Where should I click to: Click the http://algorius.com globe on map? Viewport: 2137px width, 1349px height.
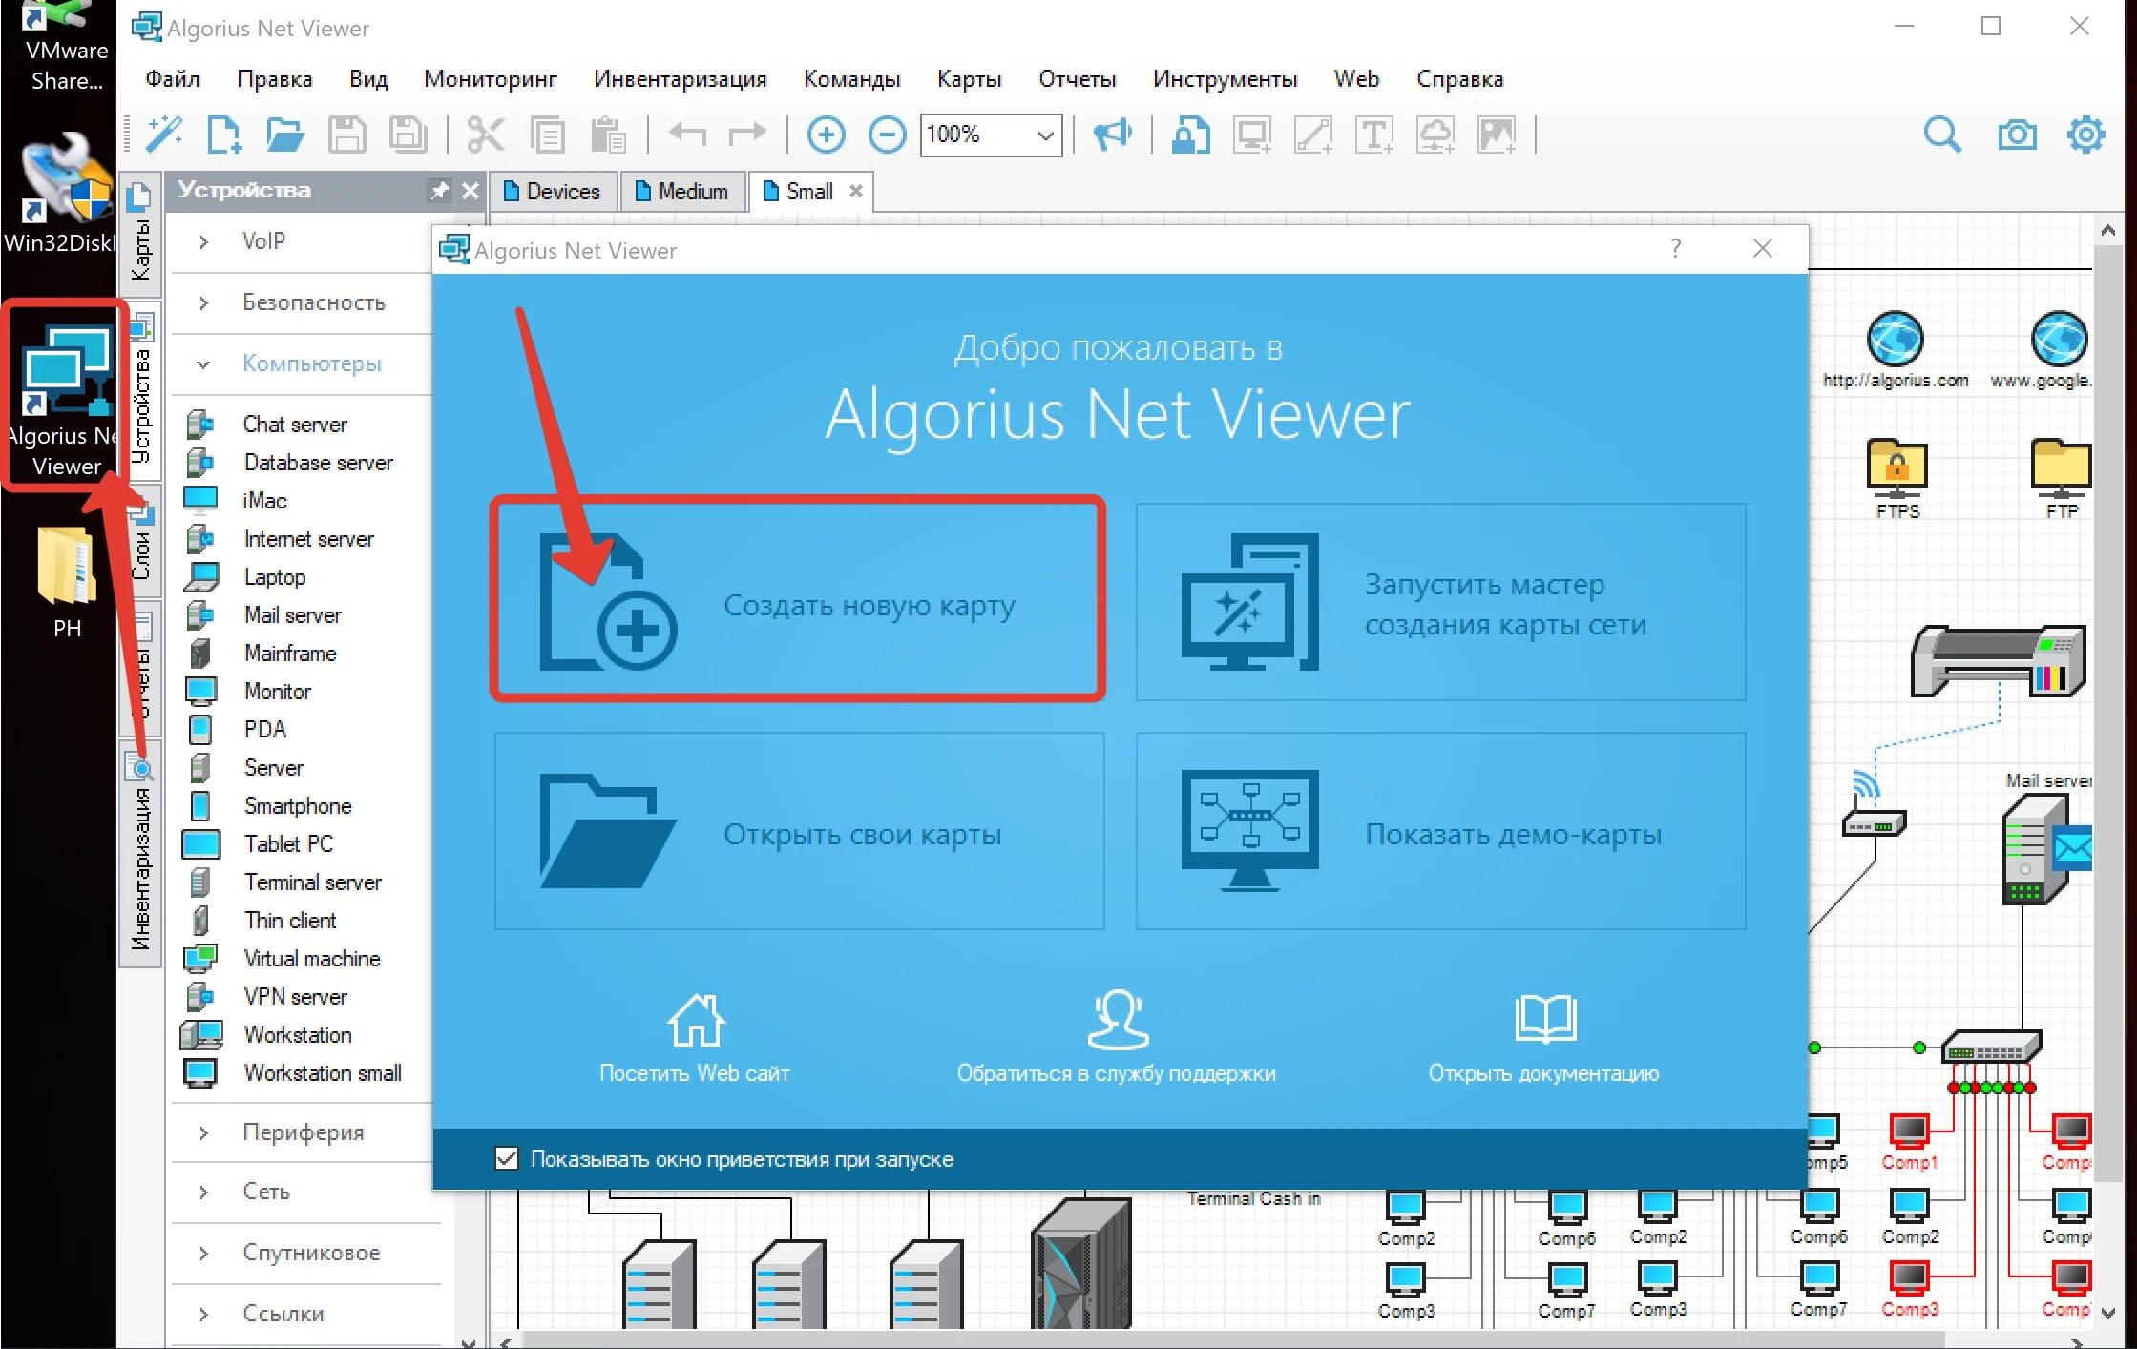[1895, 340]
